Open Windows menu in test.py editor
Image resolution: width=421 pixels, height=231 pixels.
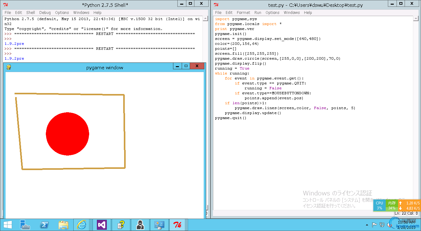point(292,13)
